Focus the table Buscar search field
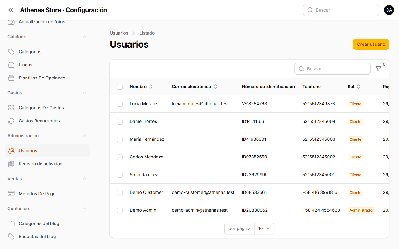 point(332,69)
